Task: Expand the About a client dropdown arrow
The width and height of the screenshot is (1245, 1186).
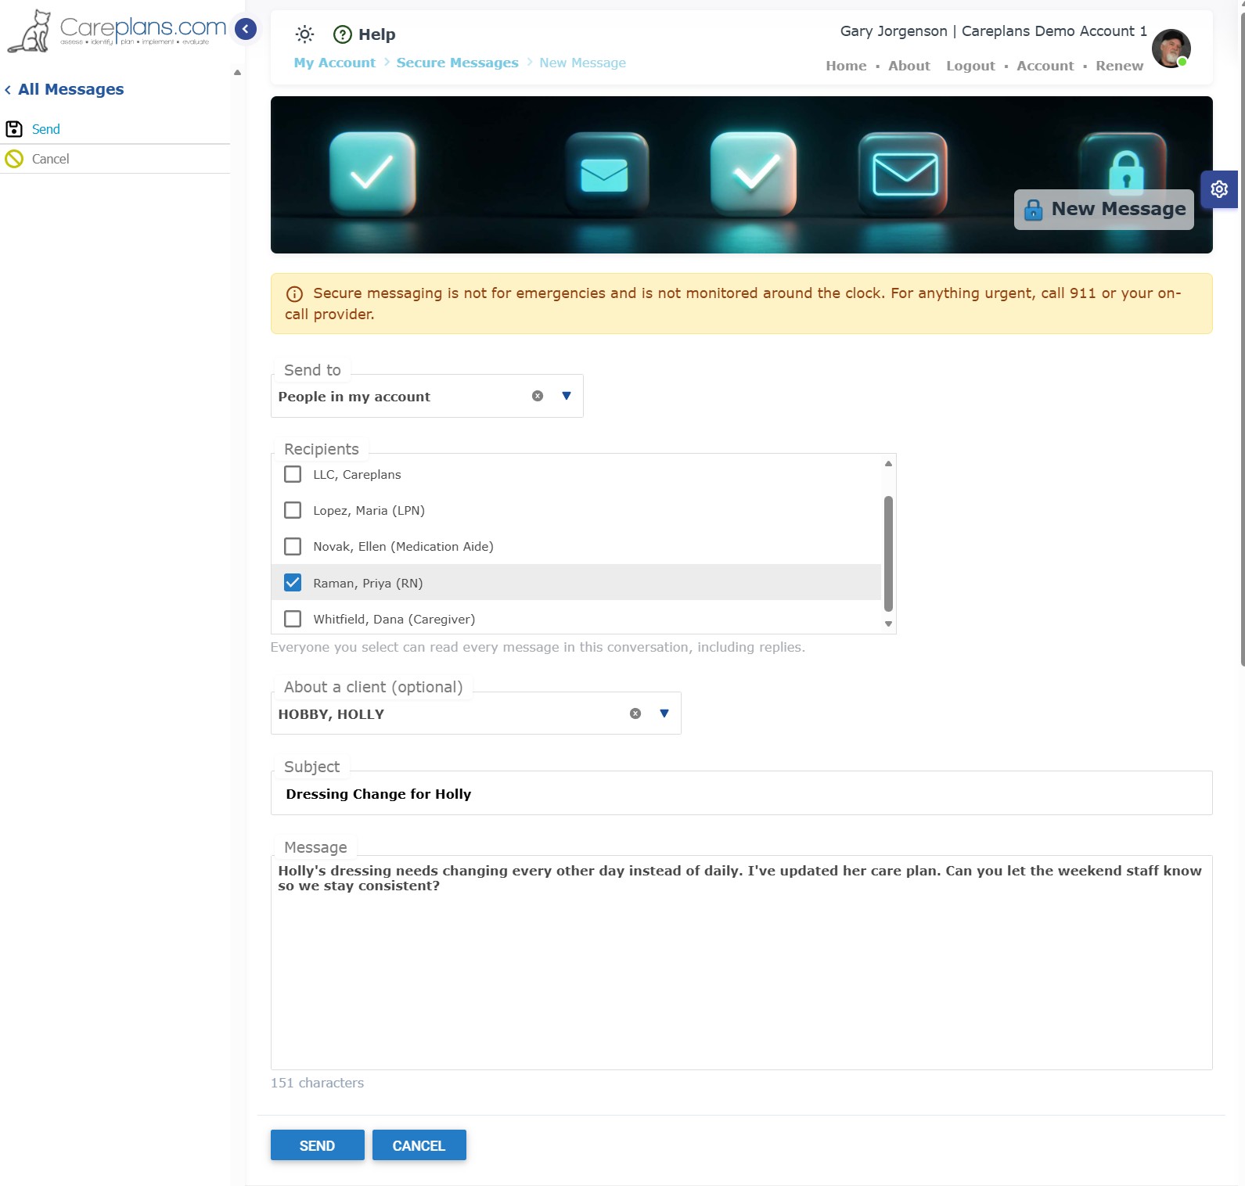Action: [x=664, y=713]
